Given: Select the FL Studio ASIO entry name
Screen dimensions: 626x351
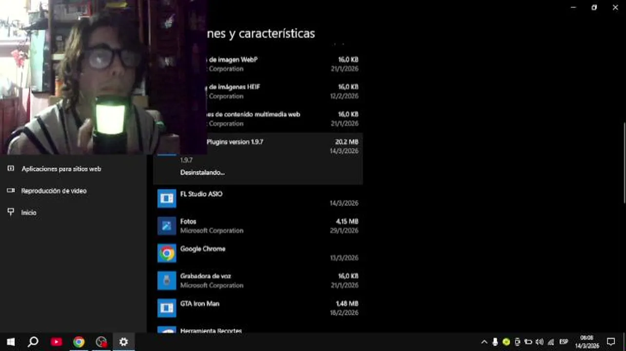Looking at the screenshot, I should tap(201, 194).
